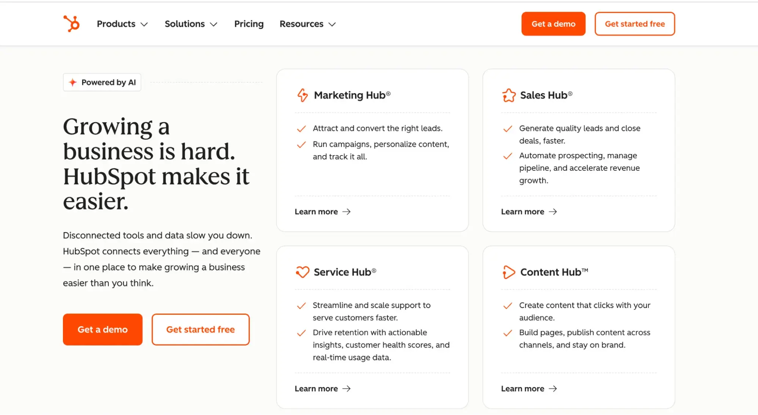Click arrow next to Sales Hub Learn more

point(553,212)
